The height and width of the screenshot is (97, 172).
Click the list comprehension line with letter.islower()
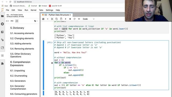point(98,85)
